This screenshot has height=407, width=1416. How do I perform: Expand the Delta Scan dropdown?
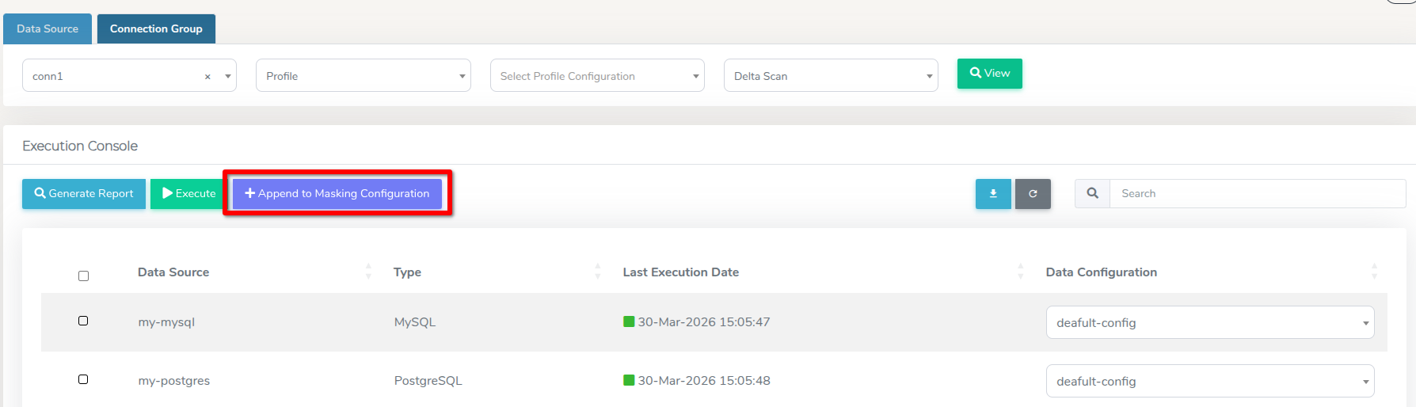[831, 76]
